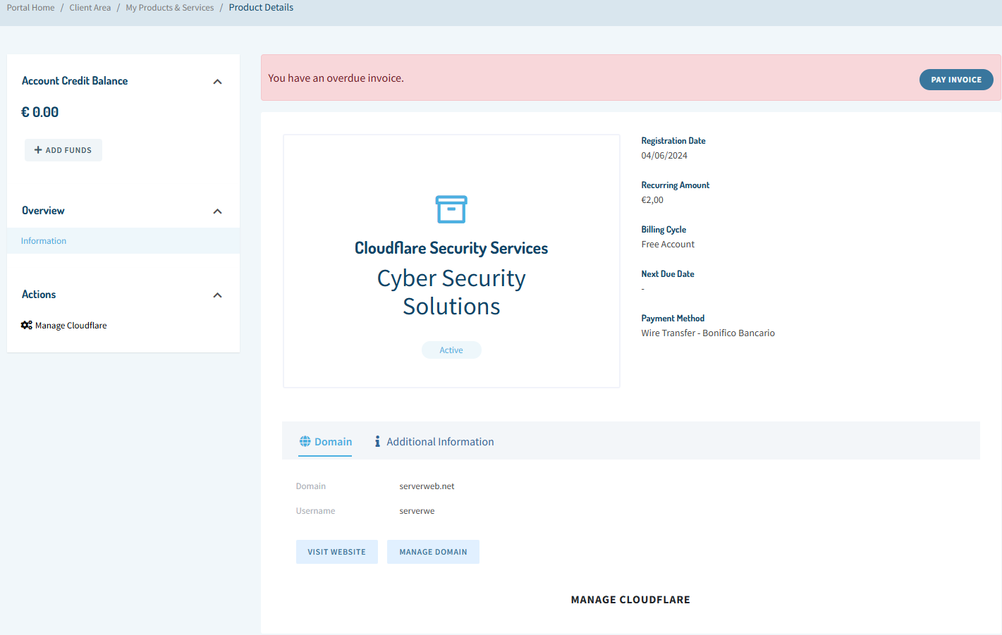Image resolution: width=1002 pixels, height=635 pixels.
Task: Click the Visit Website button
Action: click(x=336, y=552)
